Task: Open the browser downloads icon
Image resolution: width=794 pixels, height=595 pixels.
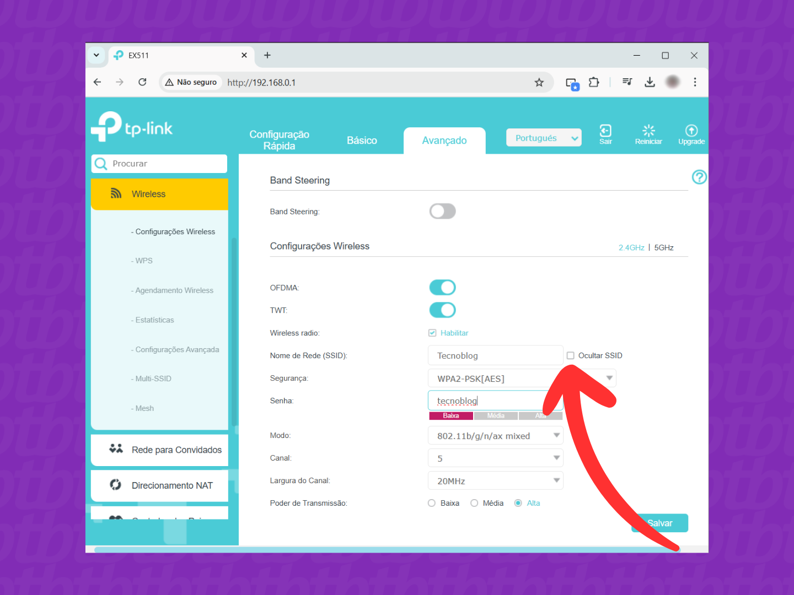Action: click(650, 82)
